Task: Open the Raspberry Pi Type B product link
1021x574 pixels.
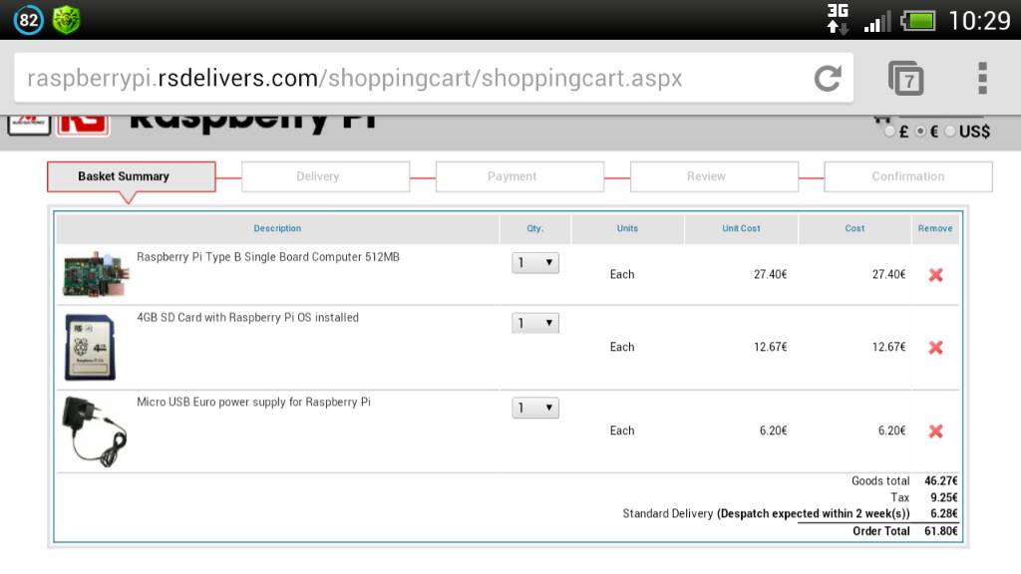Action: coord(268,257)
